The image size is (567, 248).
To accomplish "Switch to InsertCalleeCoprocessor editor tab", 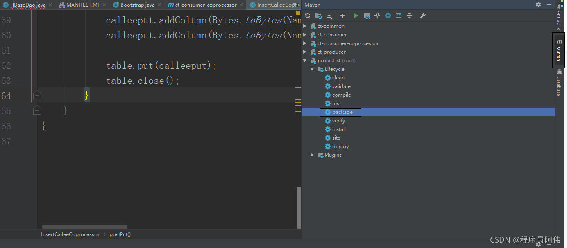I will point(274,5).
